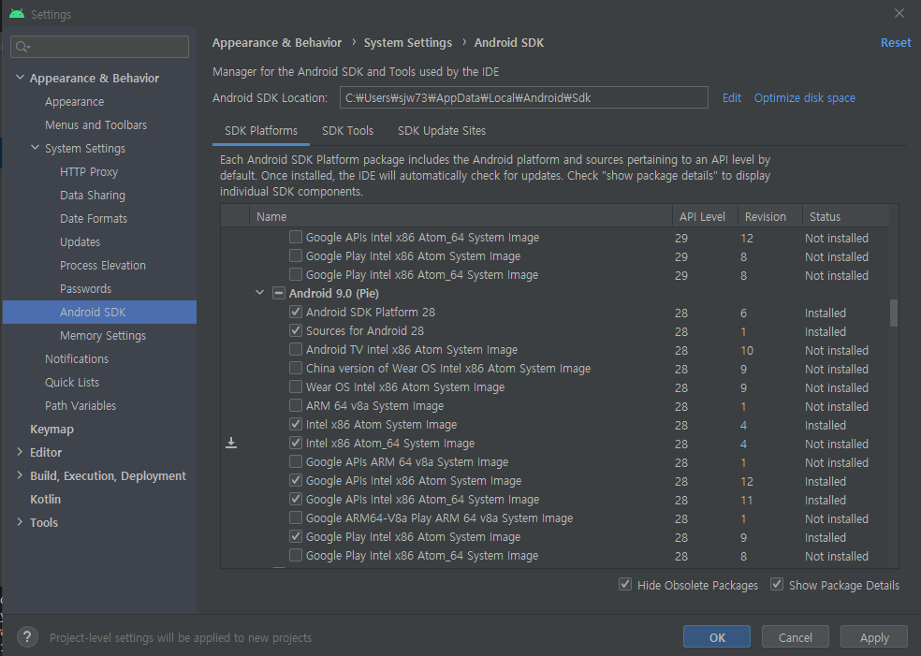
Task: Uncheck Google APIs Intel x86 Atom_64 API 28
Action: point(296,499)
